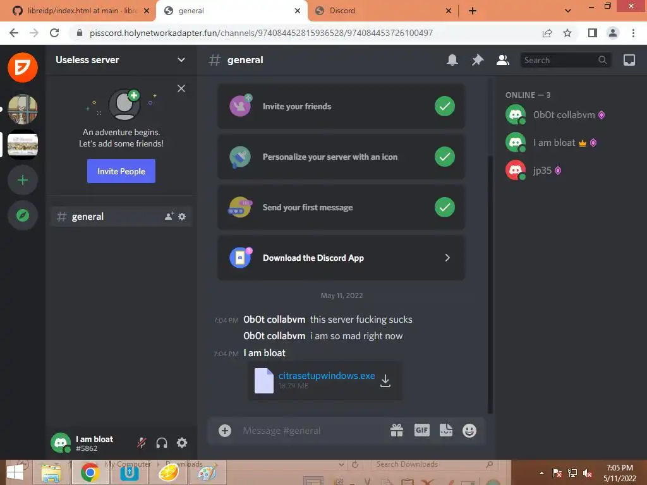Viewport: 647px width, 485px height.
Task: Open the Fosscord home button
Action: 23,67
